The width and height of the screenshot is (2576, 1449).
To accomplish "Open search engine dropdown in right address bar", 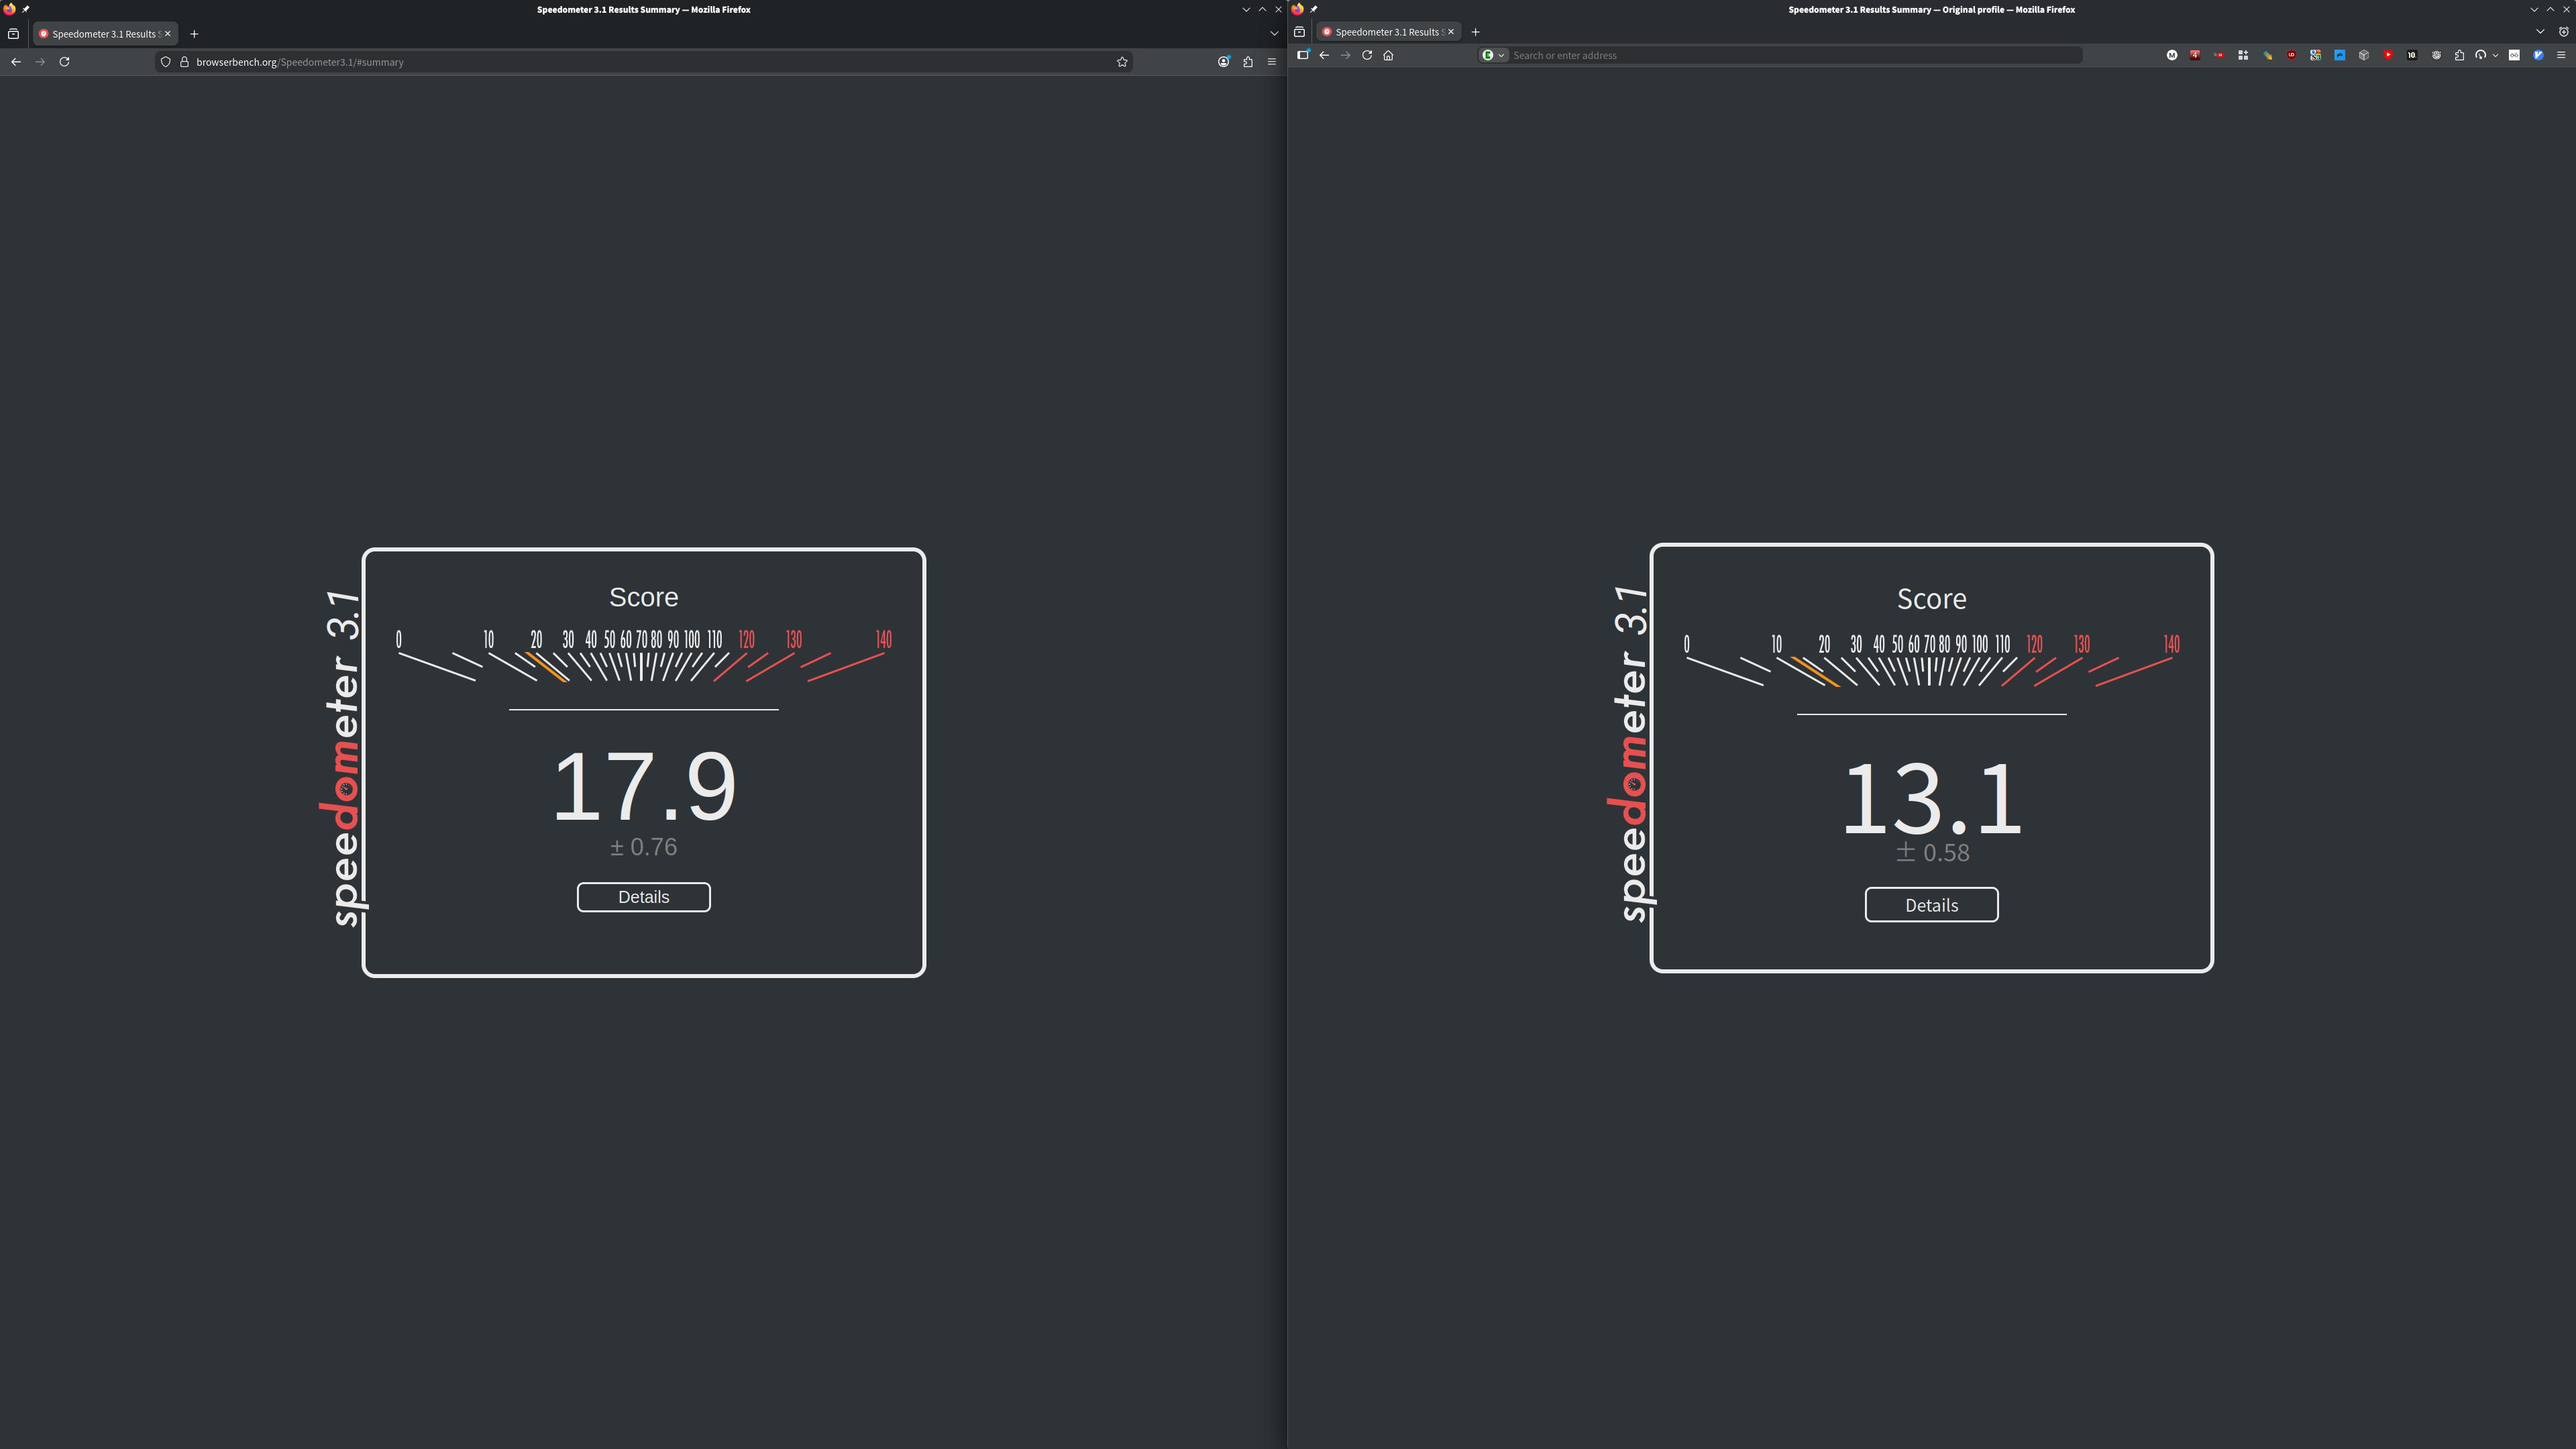I will pos(1494,55).
